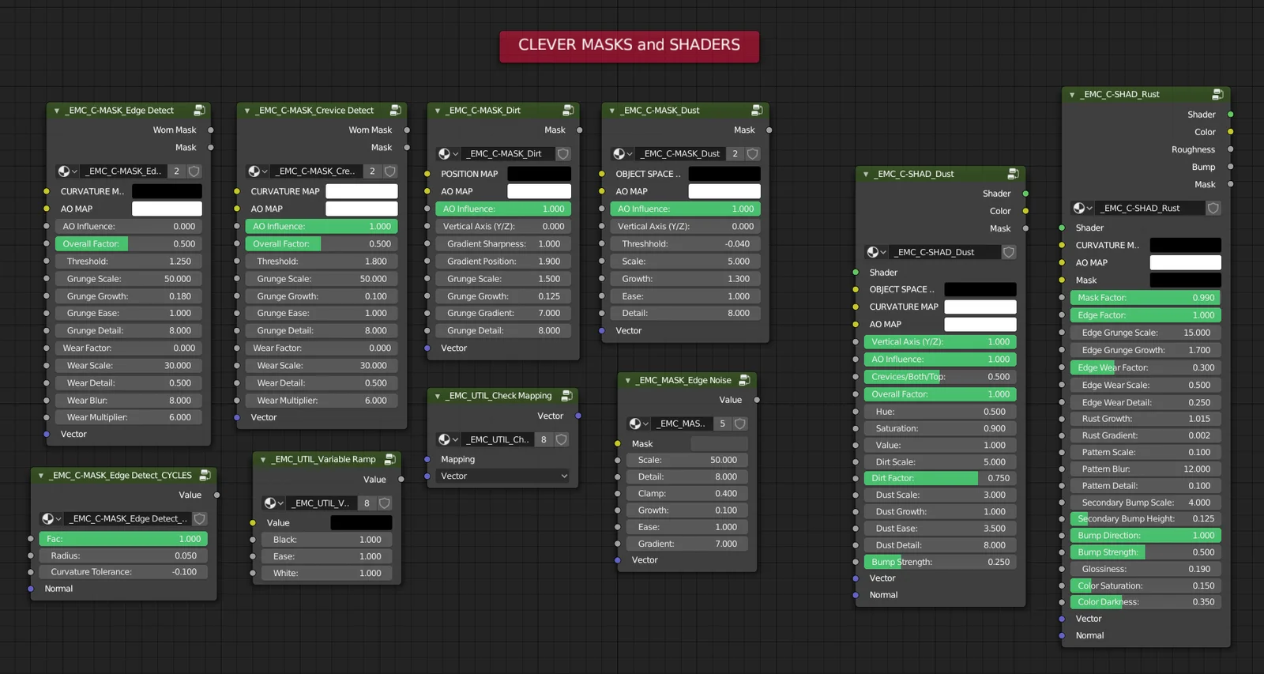Click Fac slider in Edge Detect_CYCLES node

click(123, 539)
